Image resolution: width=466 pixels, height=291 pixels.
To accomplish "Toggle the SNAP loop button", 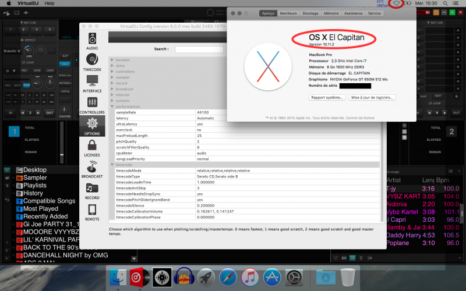I will (x=27, y=85).
